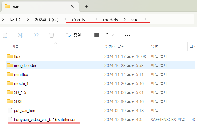Viewport: 197px width, 140px height.
Task: Open the more options ellipsis menu
Action: point(127,35)
